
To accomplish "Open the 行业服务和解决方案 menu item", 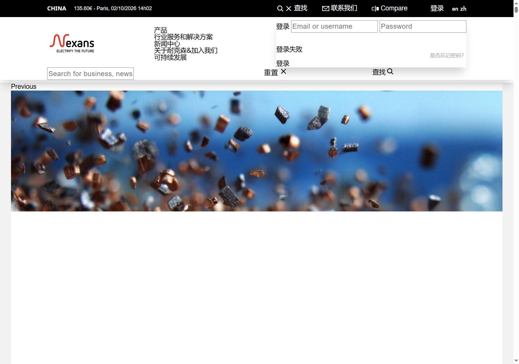I will (183, 37).
